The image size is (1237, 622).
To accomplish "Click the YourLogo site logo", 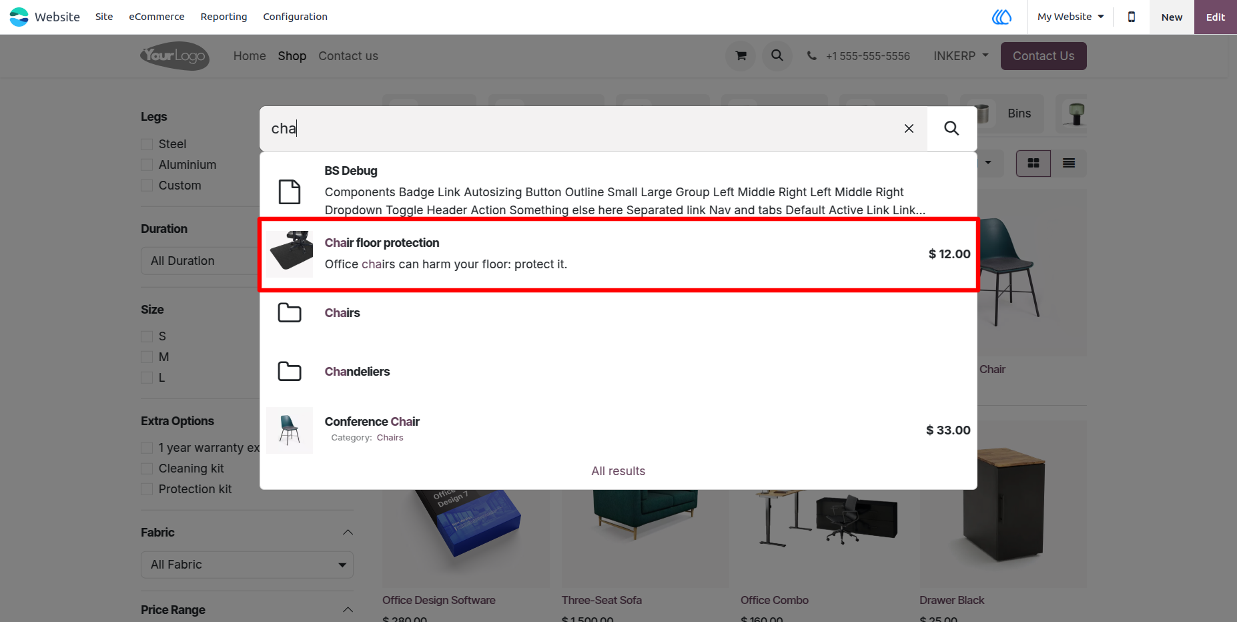I will pyautogui.click(x=175, y=56).
